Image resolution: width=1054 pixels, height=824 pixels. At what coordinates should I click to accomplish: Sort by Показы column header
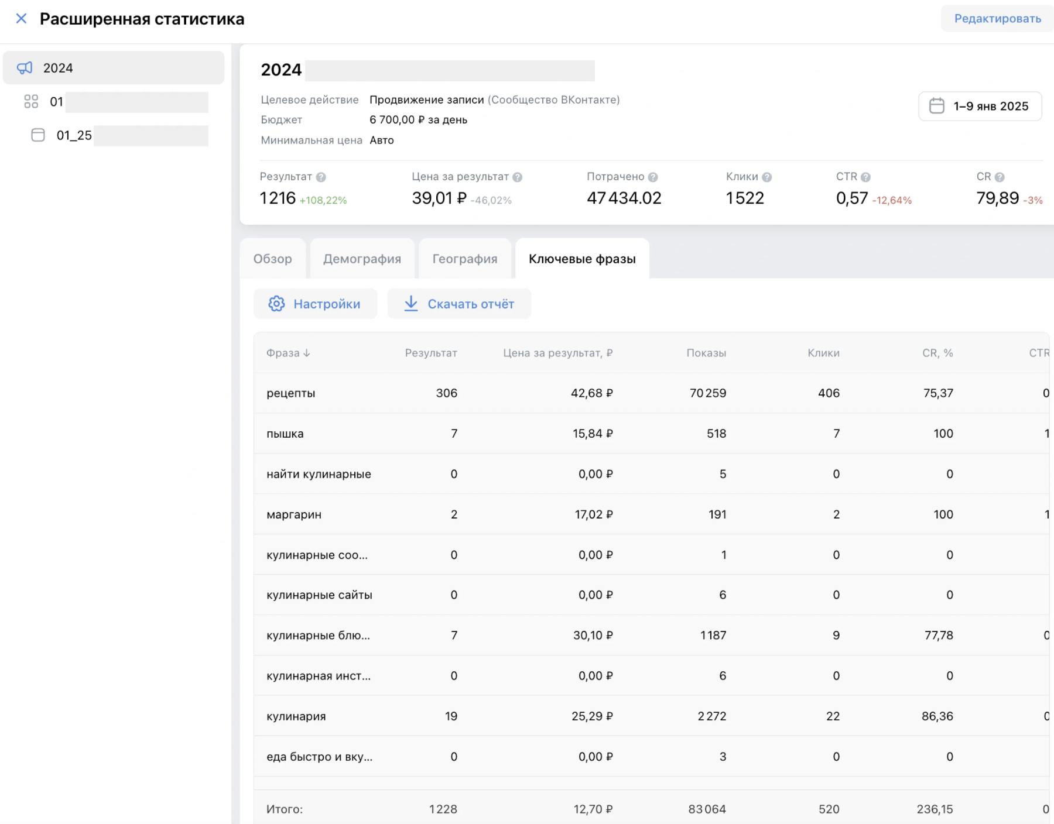706,353
